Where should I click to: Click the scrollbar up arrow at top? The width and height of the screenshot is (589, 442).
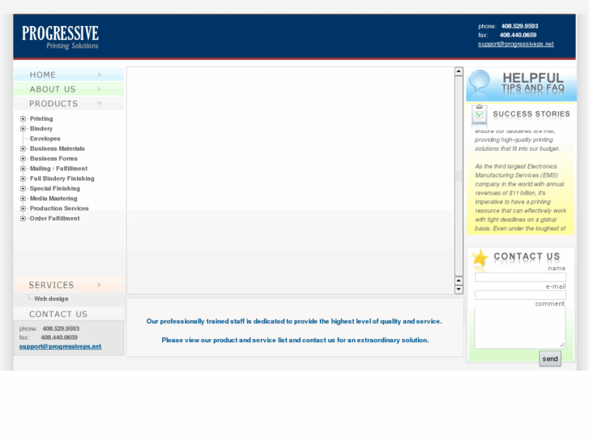click(459, 71)
